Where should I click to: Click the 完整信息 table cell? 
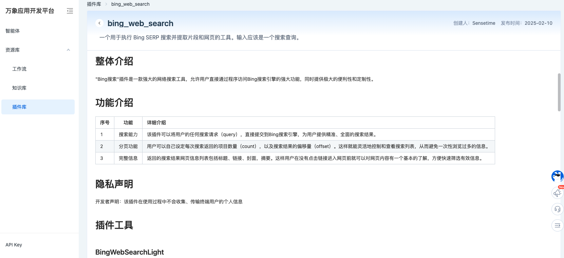coord(128,158)
